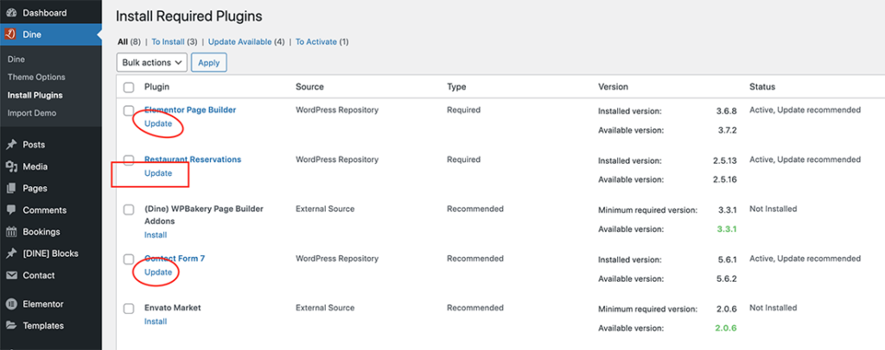Check the Restaurant Reservations row checkbox
This screenshot has height=350, width=885.
129,160
